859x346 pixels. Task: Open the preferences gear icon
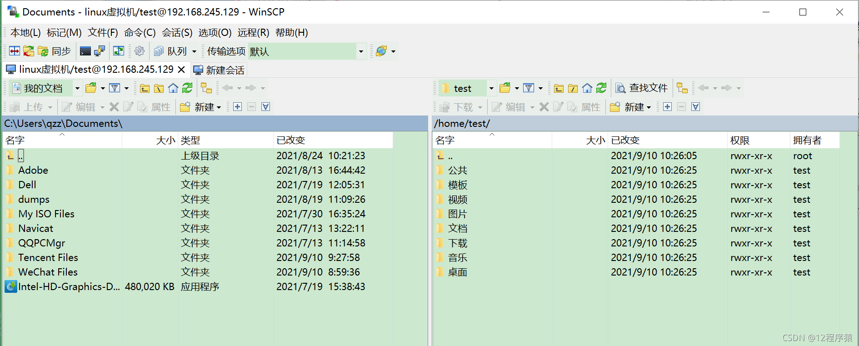(140, 51)
